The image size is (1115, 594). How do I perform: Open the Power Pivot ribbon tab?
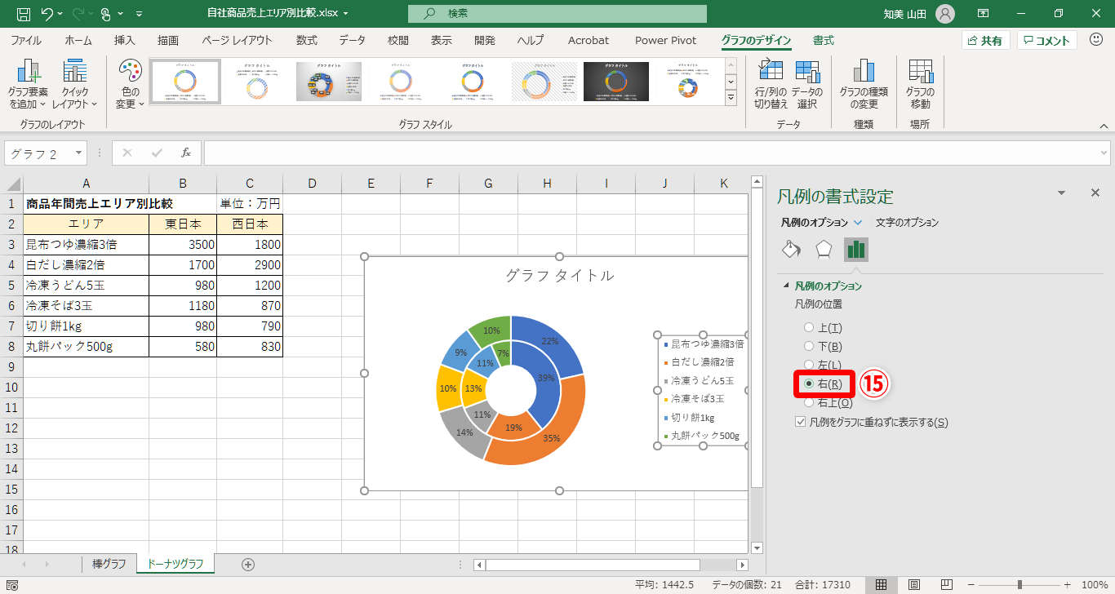(x=664, y=40)
